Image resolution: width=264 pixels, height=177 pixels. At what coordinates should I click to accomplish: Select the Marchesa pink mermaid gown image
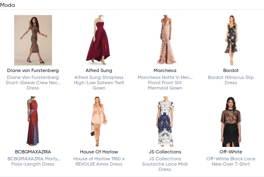(x=165, y=40)
